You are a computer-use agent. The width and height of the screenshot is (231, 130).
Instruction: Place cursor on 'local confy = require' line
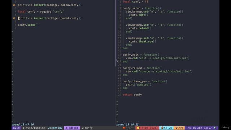41,12
